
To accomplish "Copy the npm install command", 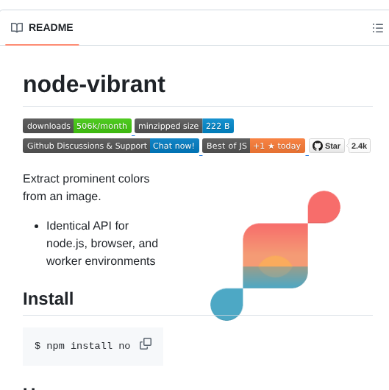I will coord(146,344).
